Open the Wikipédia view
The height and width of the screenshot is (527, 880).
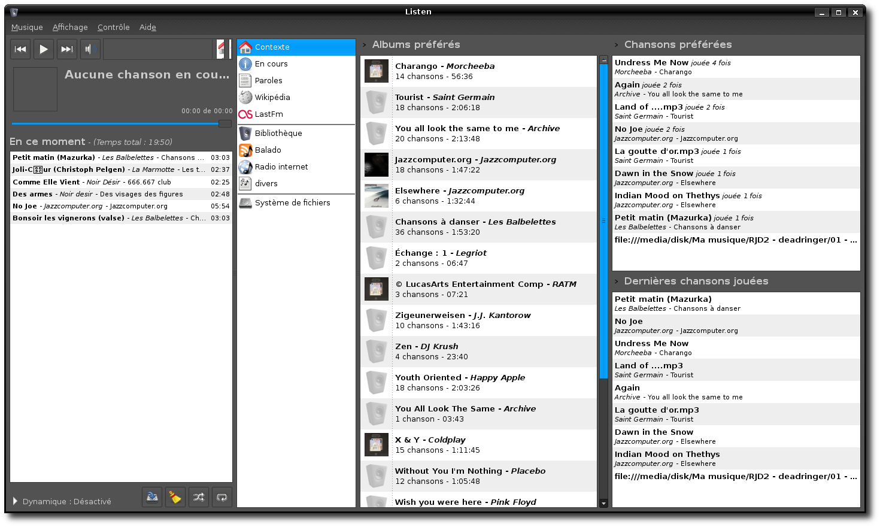[x=296, y=98]
